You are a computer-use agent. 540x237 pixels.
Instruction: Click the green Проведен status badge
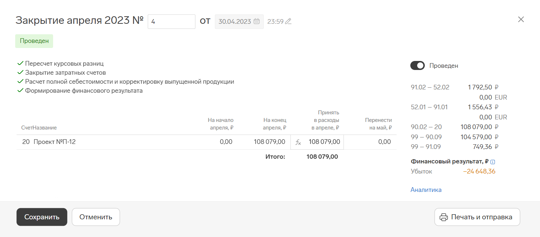click(x=34, y=41)
